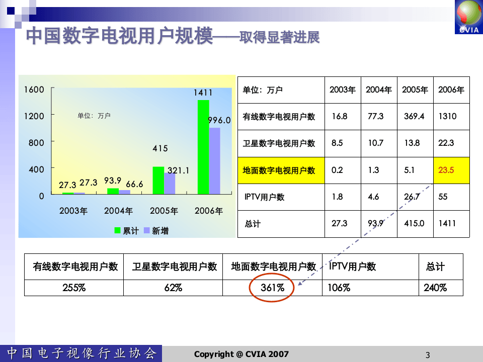The height and width of the screenshot is (362, 483).
Task: Click the Copyright @ CVIA 2007 footer text
Action: [241, 354]
